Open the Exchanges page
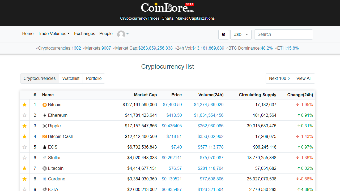This screenshot has height=191, width=340. click(x=84, y=34)
